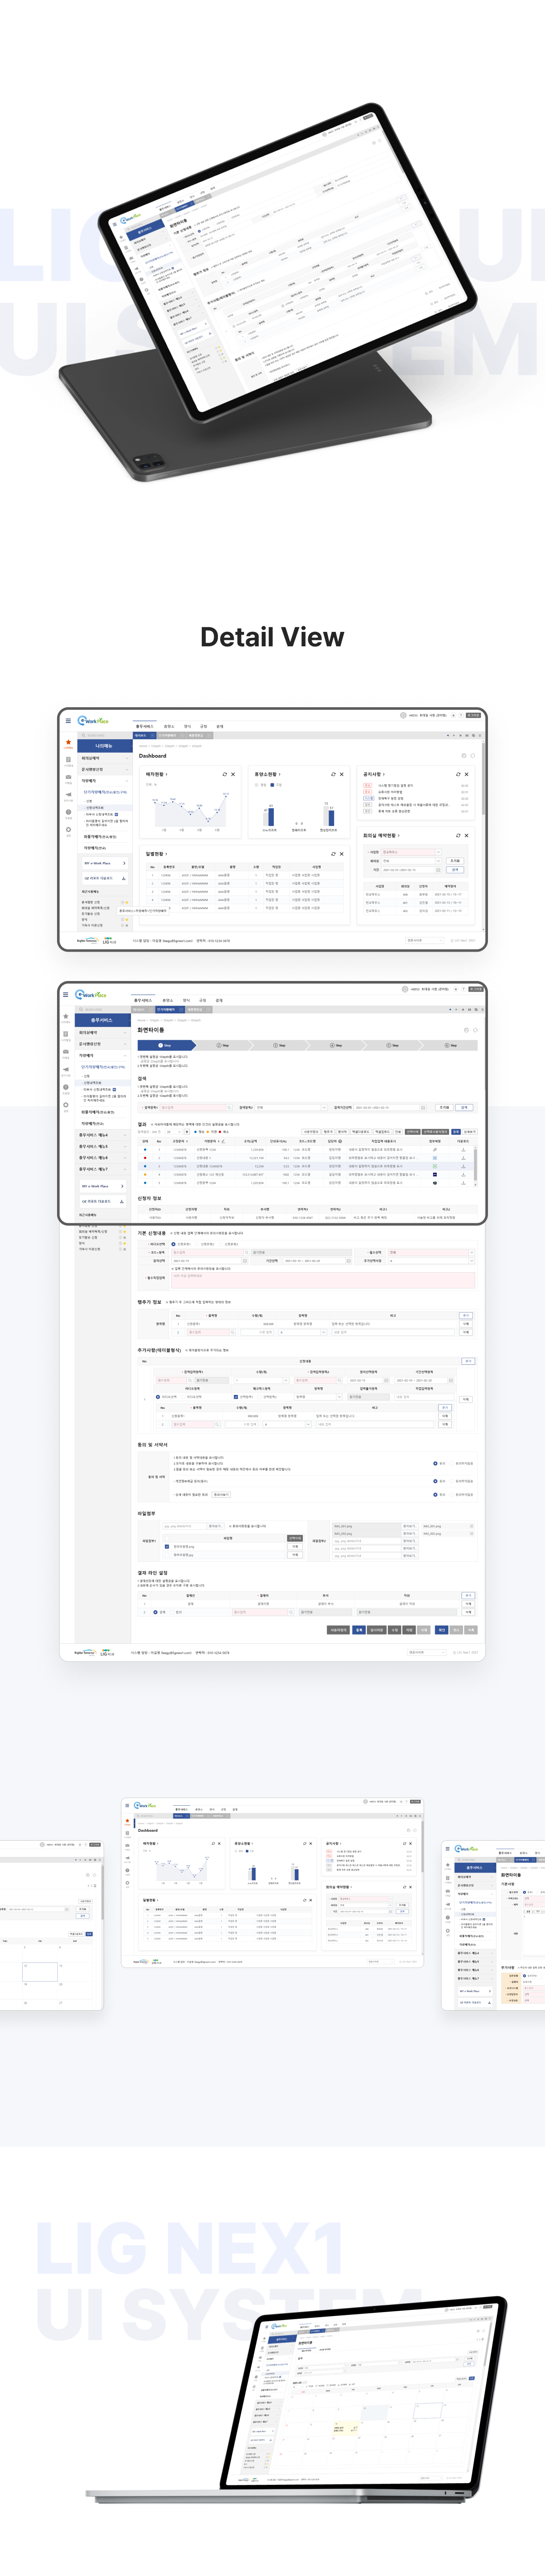
Task: Refresh 휴양소현황 widget in large Detail View dashboard
Action: tap(333, 774)
